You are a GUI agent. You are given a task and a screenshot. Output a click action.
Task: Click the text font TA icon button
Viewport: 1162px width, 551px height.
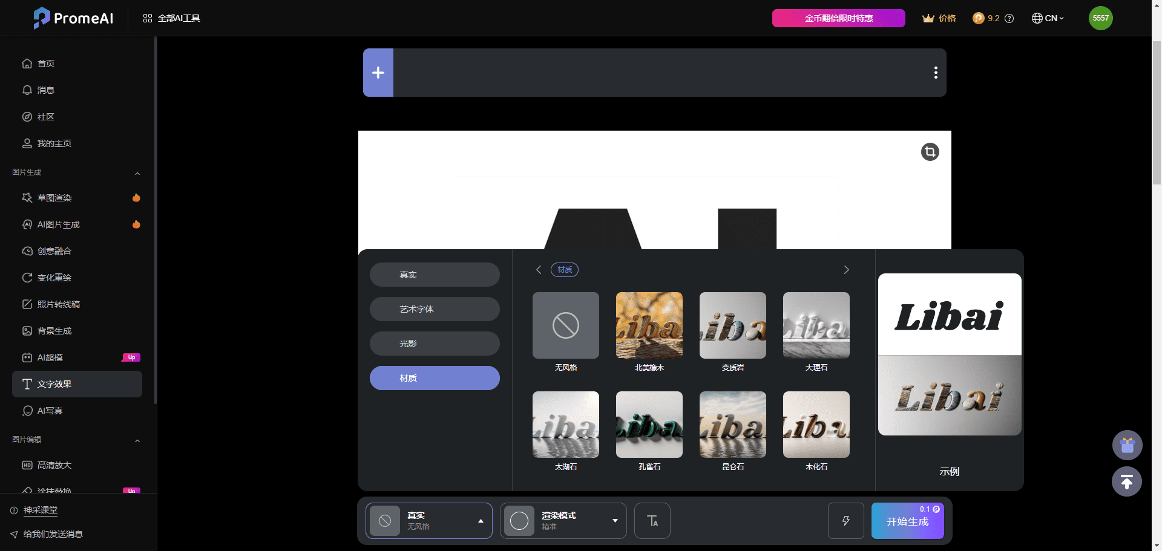[x=652, y=521]
